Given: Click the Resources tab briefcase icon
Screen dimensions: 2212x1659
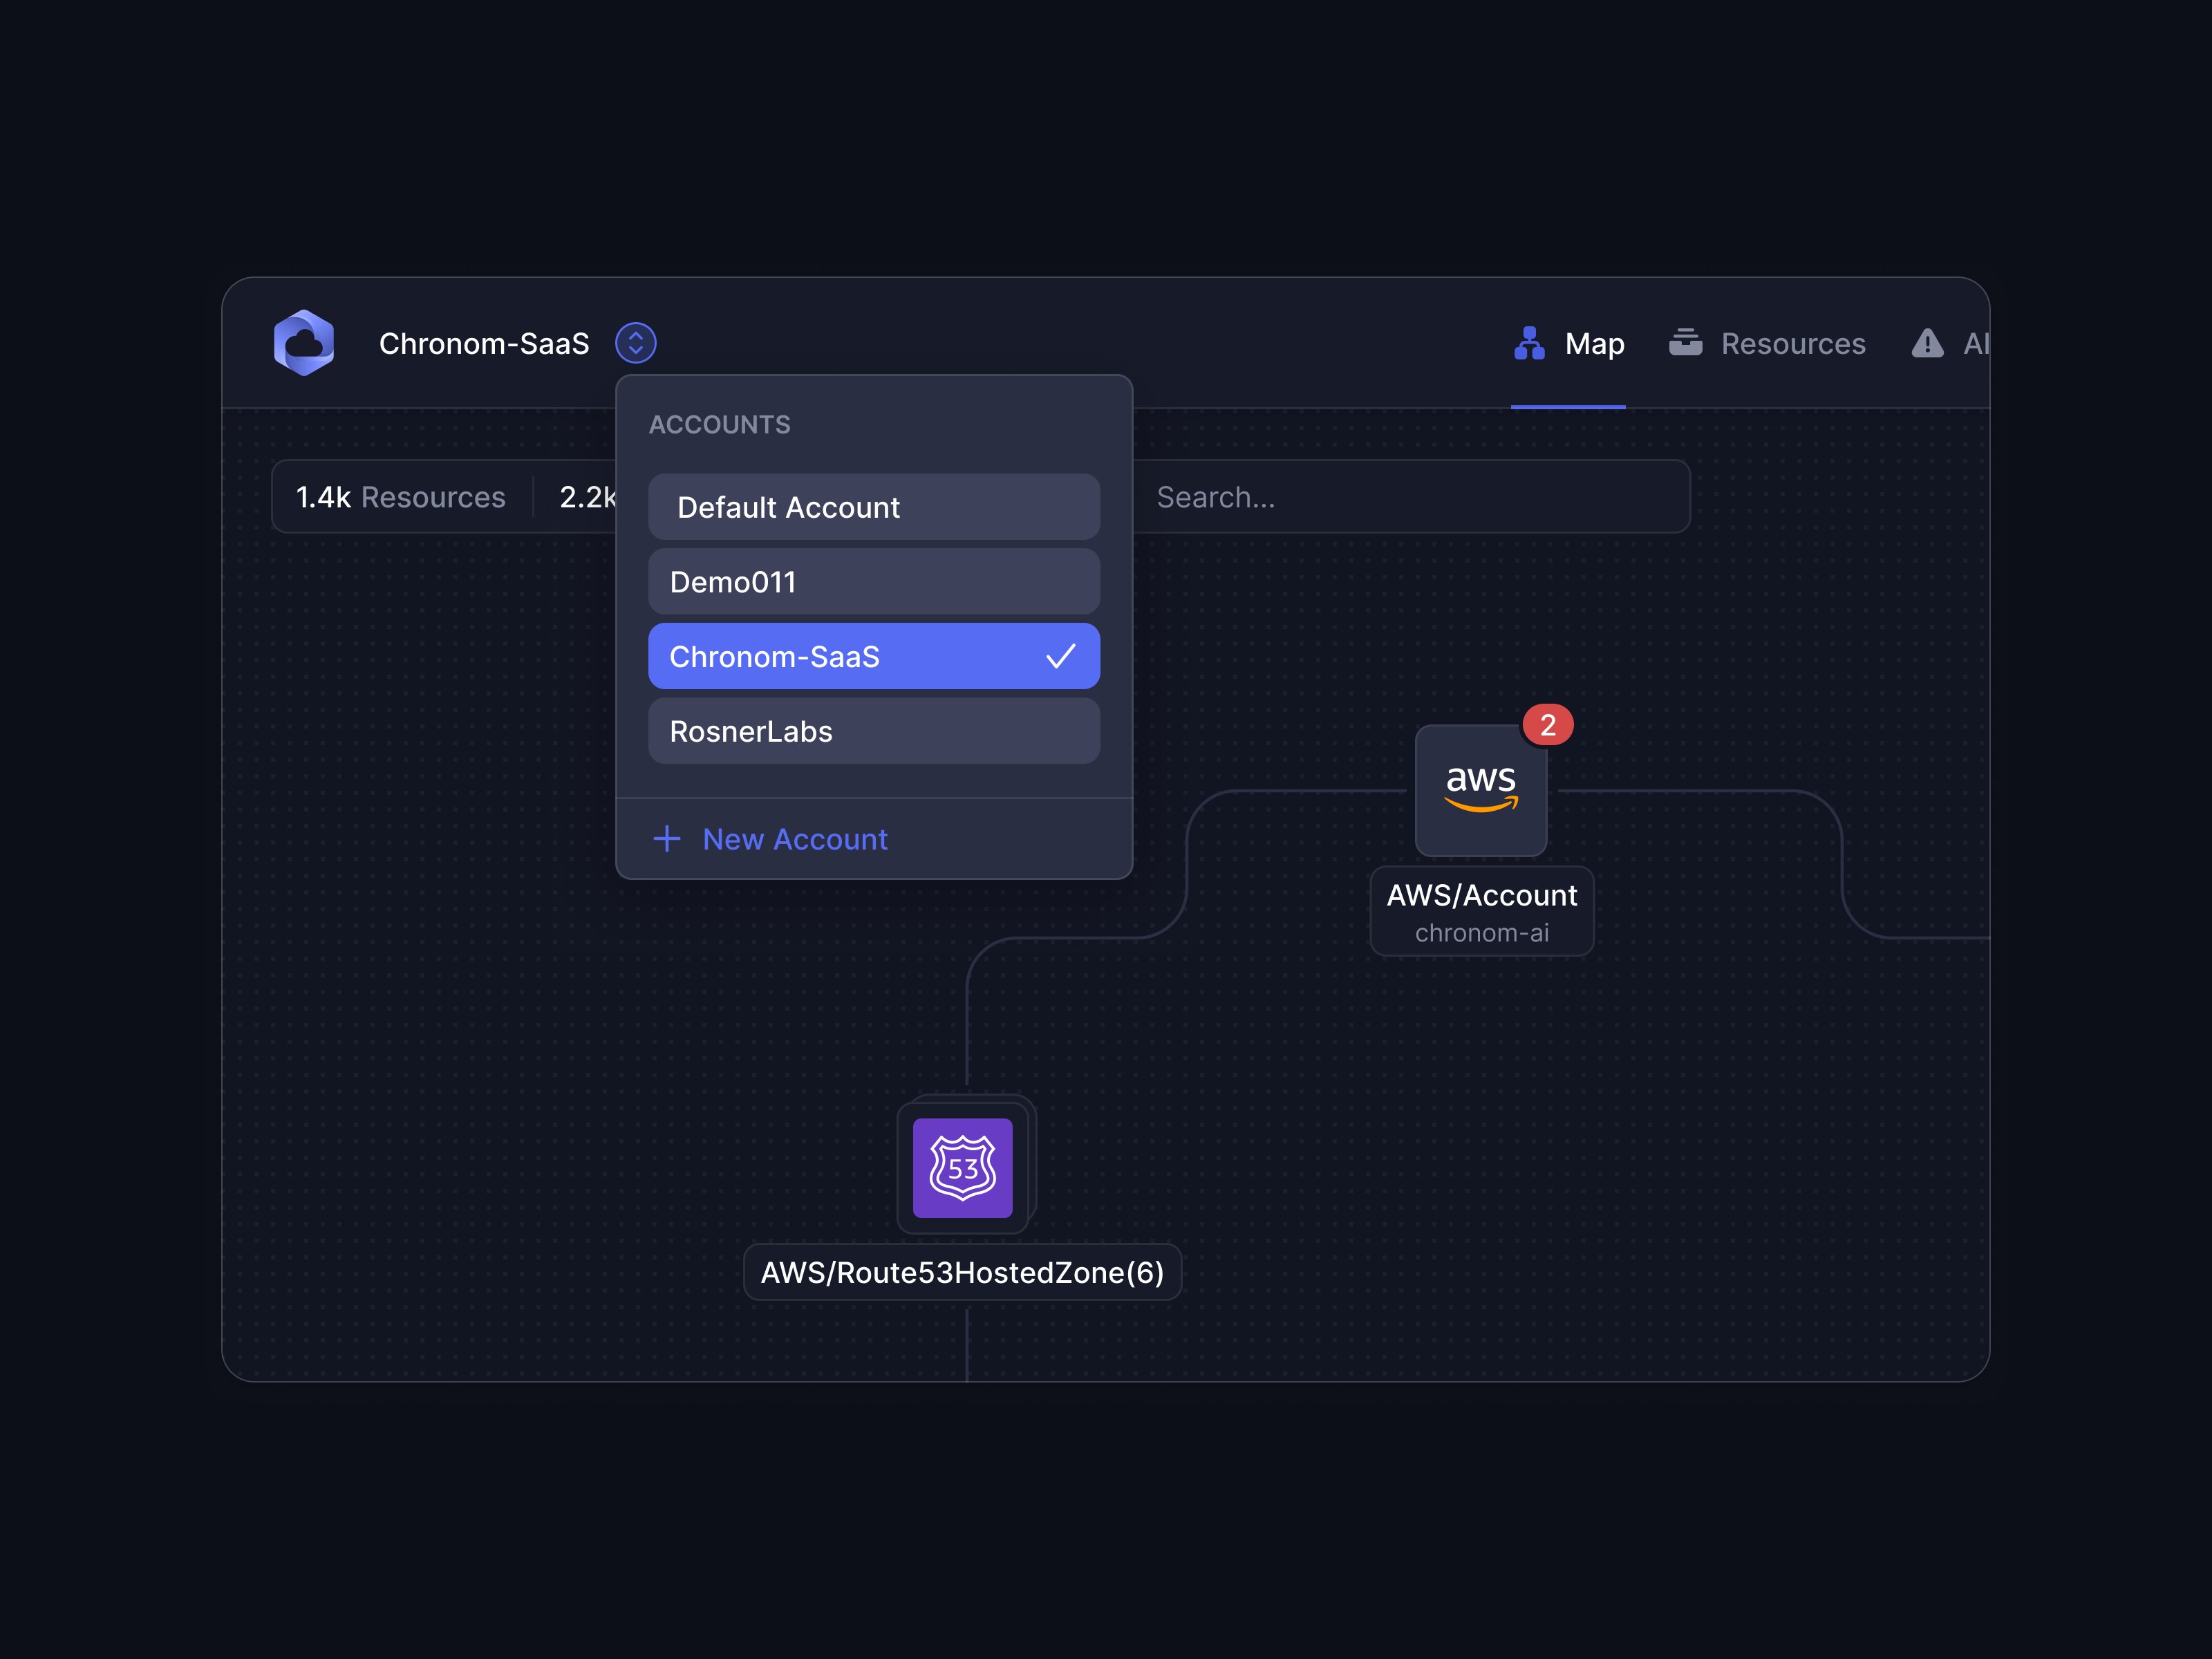Looking at the screenshot, I should click(x=1685, y=342).
